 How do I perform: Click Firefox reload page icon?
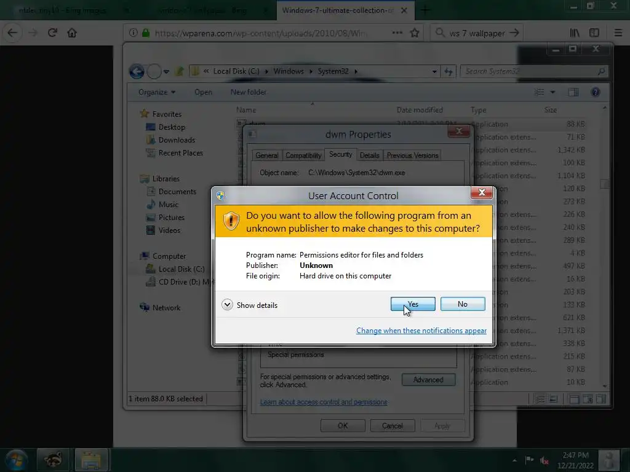(x=52, y=33)
